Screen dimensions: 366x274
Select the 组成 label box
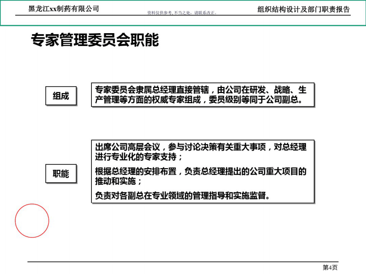point(61,96)
